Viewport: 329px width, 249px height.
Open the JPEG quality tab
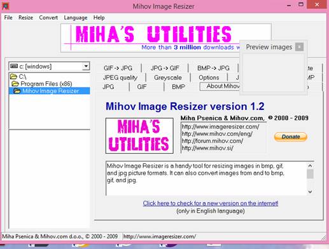coord(120,77)
